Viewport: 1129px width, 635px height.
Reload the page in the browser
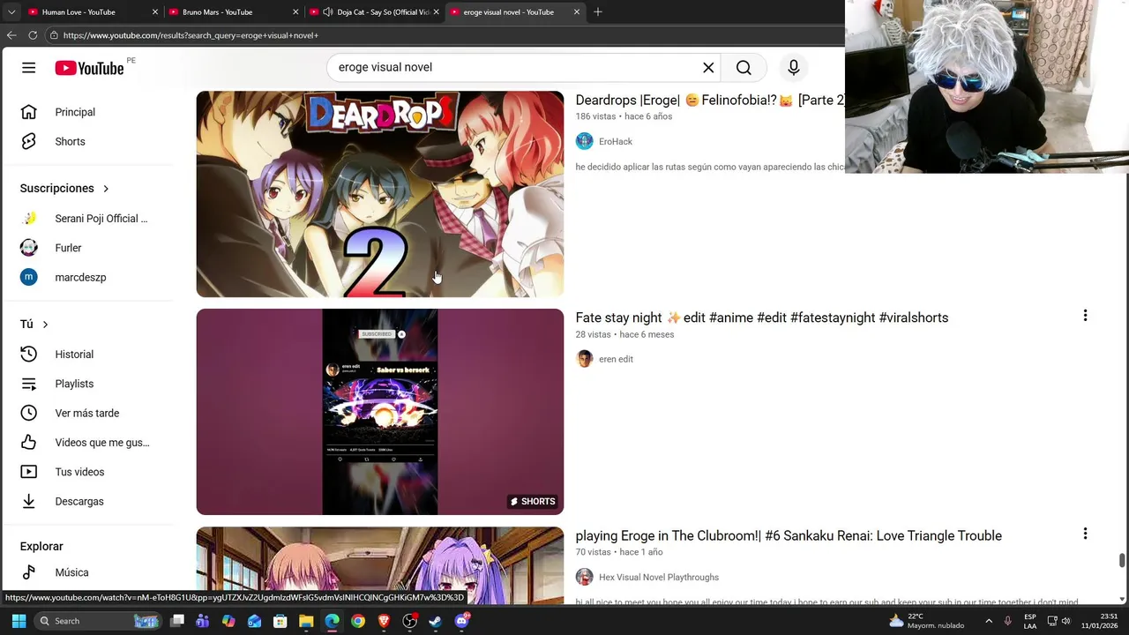[33, 35]
